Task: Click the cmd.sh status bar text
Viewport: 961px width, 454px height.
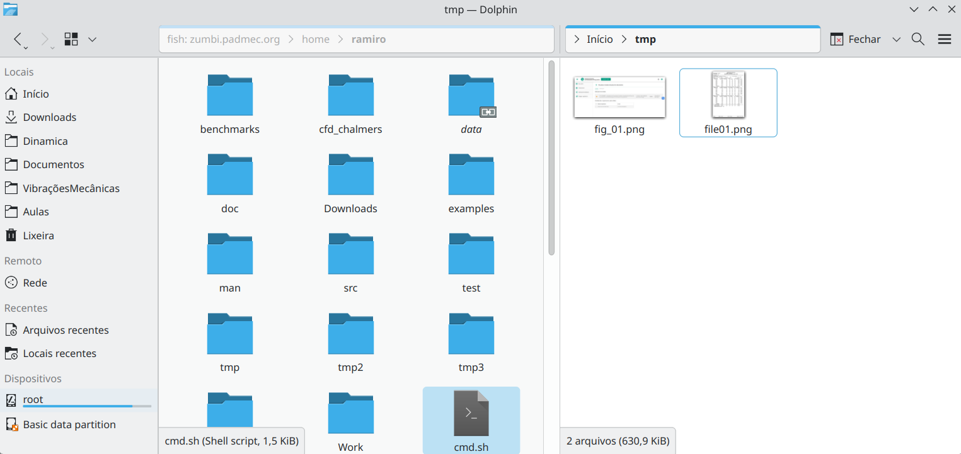Action: point(231,441)
